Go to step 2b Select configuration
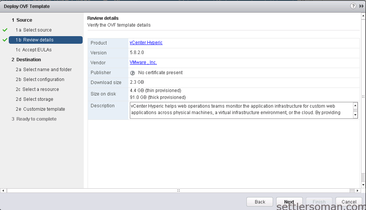Viewport: 366px width, 210px height. pyautogui.click(x=40, y=80)
